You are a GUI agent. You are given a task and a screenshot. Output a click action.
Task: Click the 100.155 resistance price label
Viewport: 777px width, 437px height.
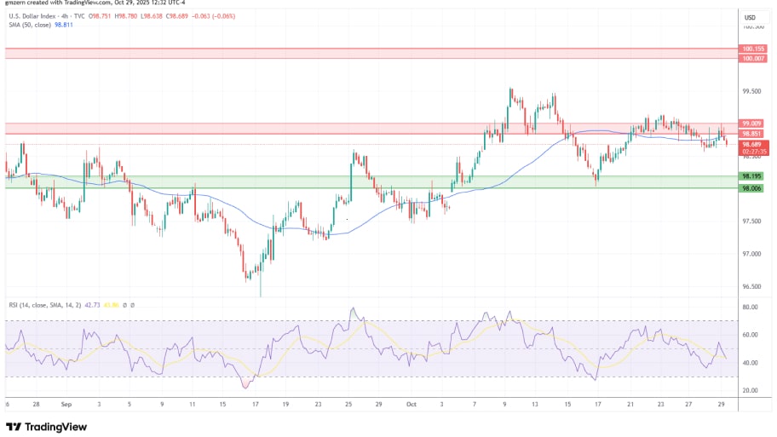point(753,49)
